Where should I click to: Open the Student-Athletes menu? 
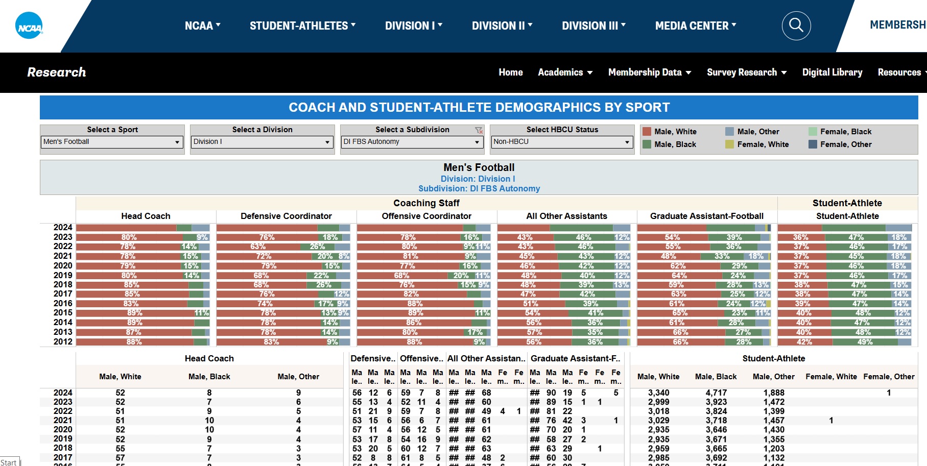302,26
